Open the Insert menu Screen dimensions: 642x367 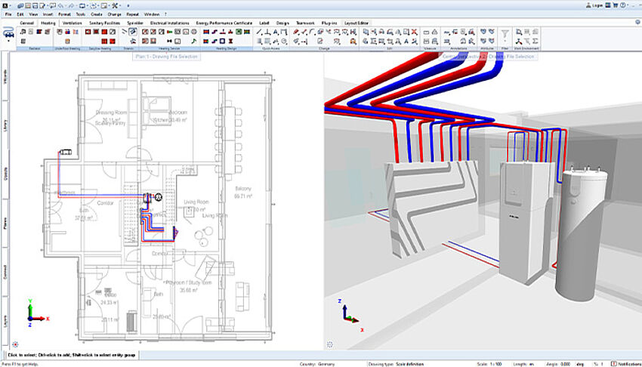(49, 14)
